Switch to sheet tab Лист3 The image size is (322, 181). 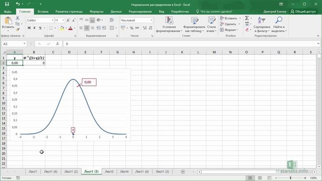tap(109, 171)
